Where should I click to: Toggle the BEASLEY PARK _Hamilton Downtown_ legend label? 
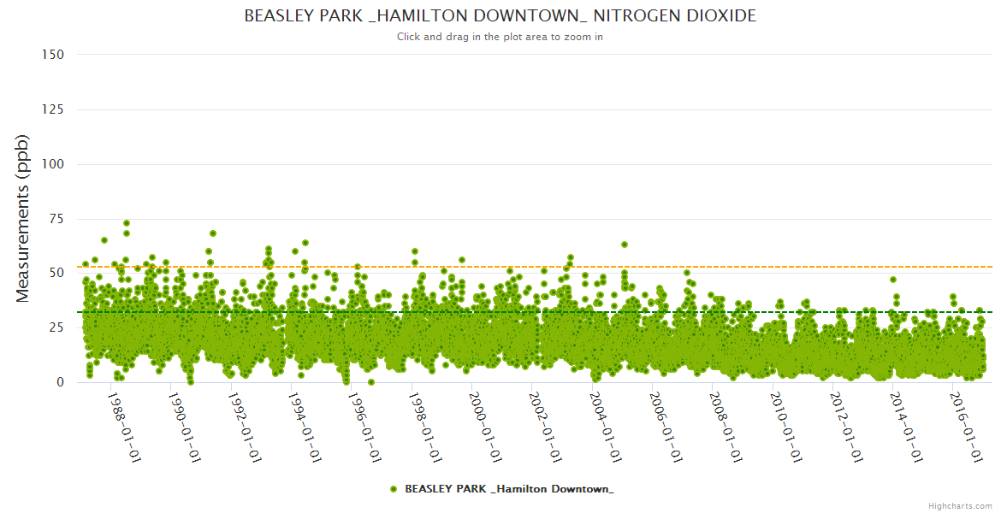coord(509,489)
